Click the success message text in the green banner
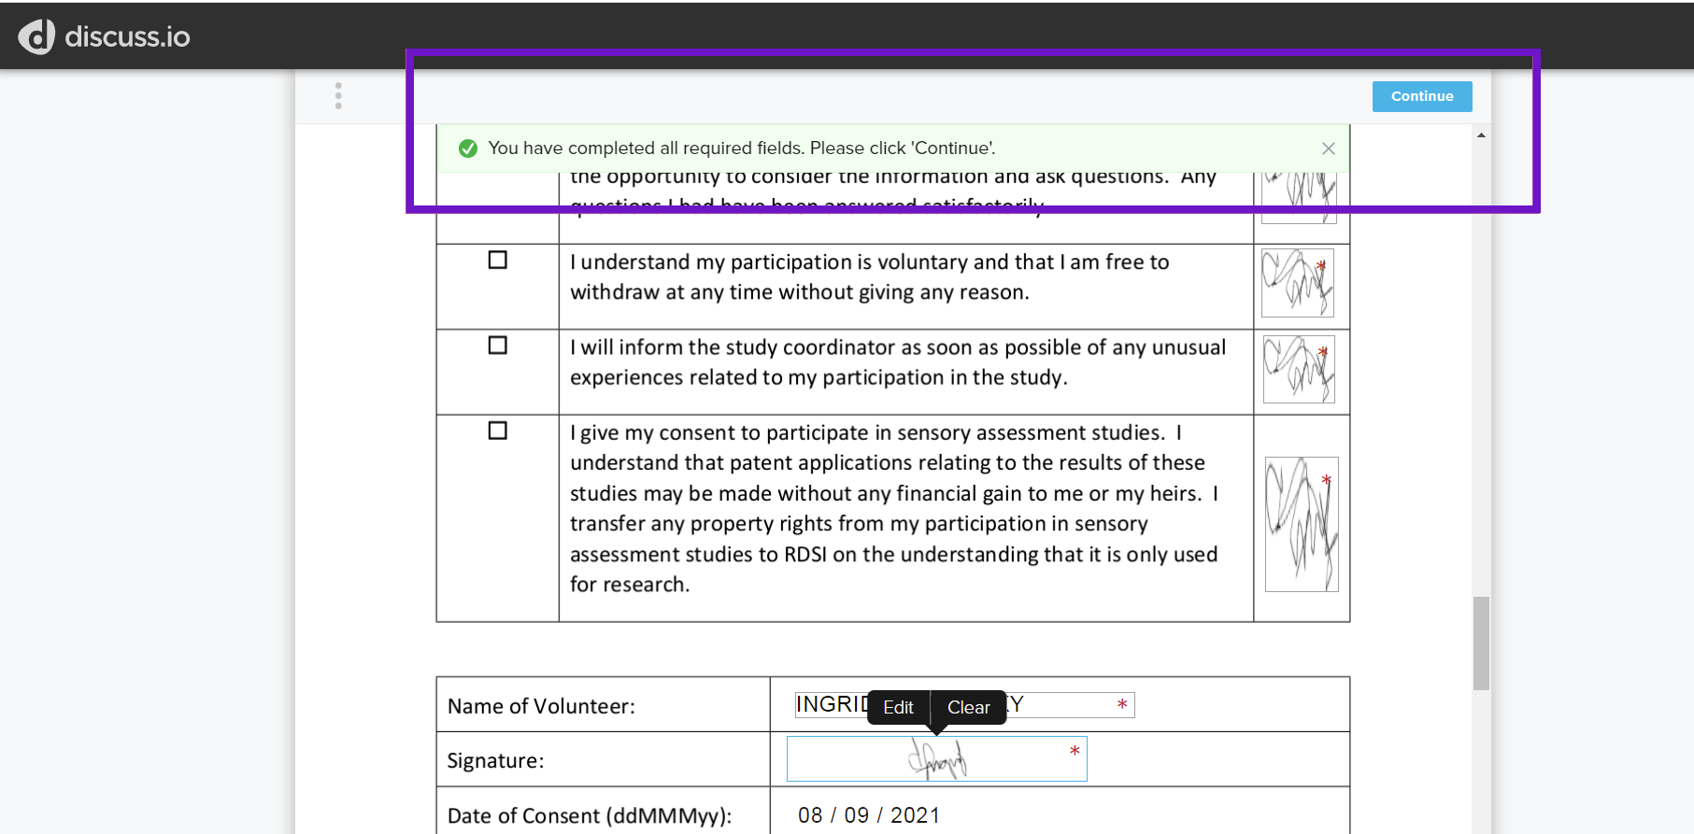 [x=742, y=148]
